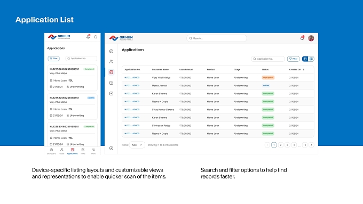Click the Filter button in desktop view
363x204 pixels.
[x=293, y=59]
